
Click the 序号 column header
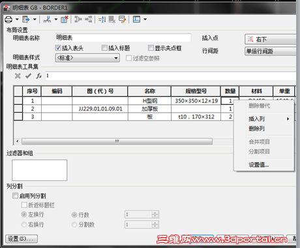click(32, 91)
